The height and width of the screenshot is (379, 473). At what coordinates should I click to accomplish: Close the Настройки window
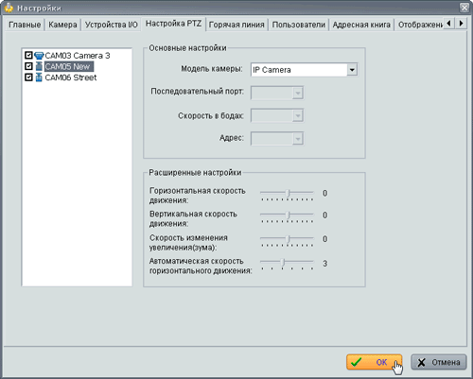(x=464, y=8)
